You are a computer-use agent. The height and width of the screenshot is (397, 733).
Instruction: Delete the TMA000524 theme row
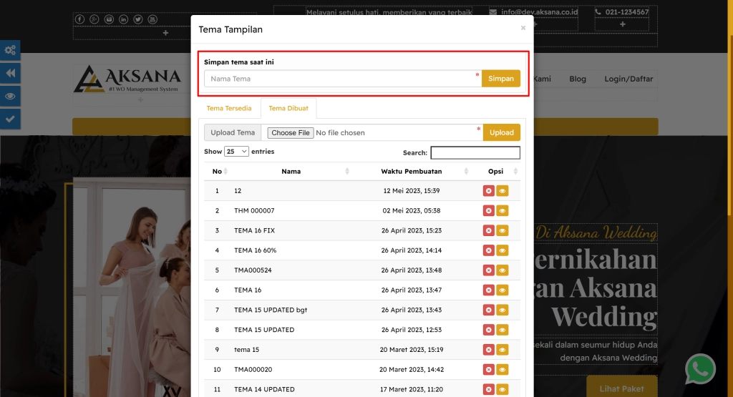pyautogui.click(x=489, y=270)
